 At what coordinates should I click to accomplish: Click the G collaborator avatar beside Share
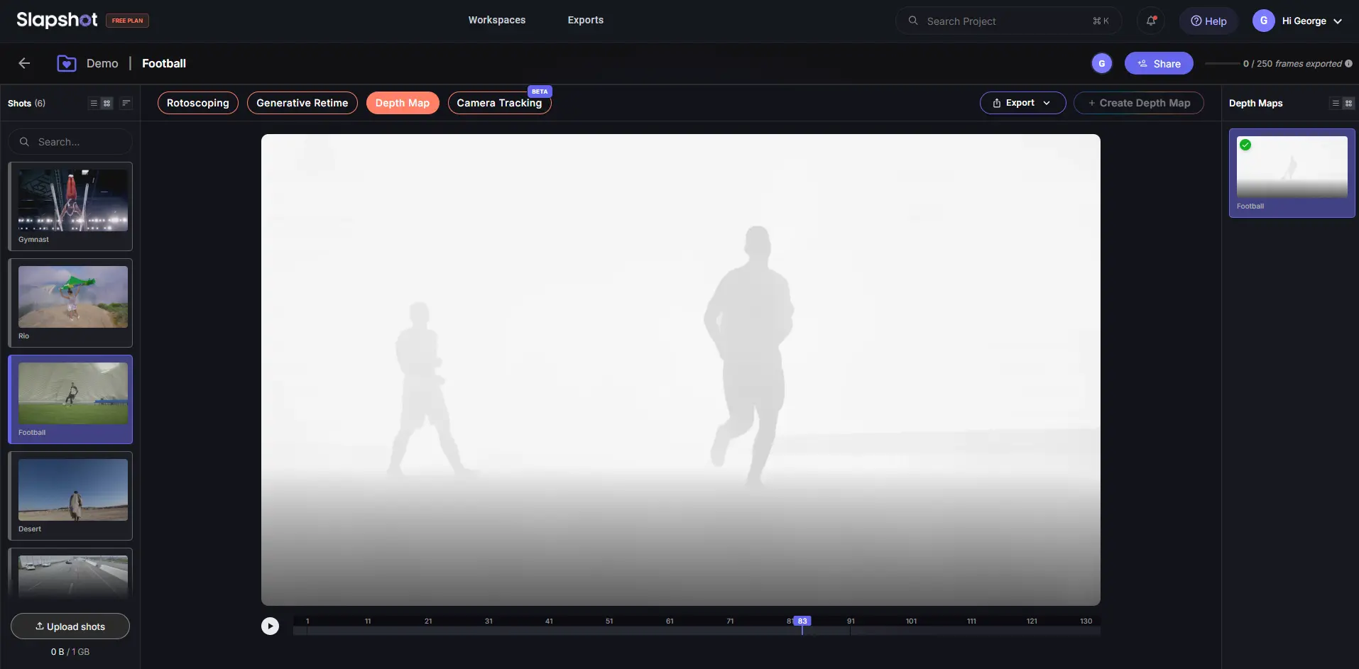(x=1101, y=63)
